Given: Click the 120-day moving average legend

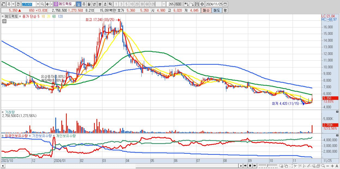Looking at the screenshot, I should click(60, 17).
